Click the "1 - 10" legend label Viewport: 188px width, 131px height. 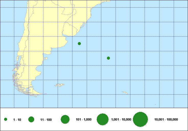coord(17,120)
